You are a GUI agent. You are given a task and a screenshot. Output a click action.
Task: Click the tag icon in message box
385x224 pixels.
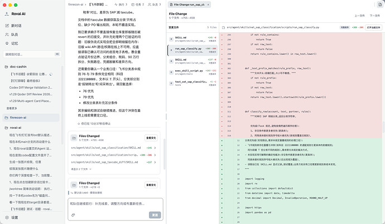pos(73,215)
